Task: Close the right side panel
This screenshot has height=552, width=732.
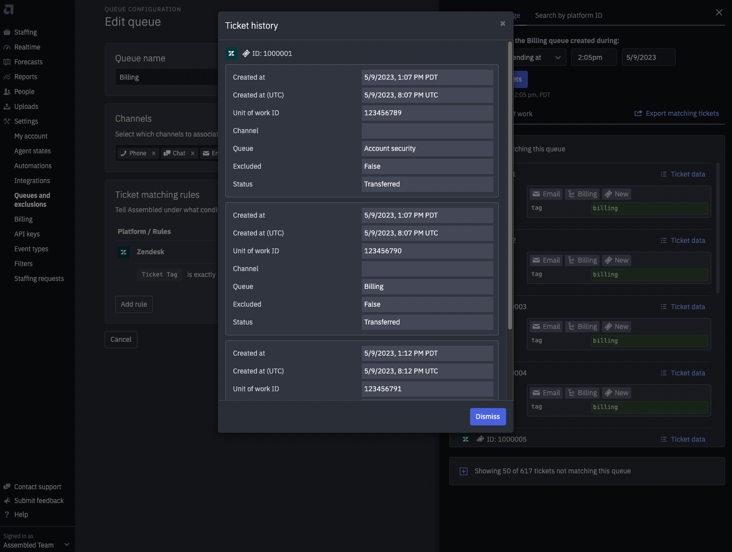Action: pyautogui.click(x=719, y=12)
